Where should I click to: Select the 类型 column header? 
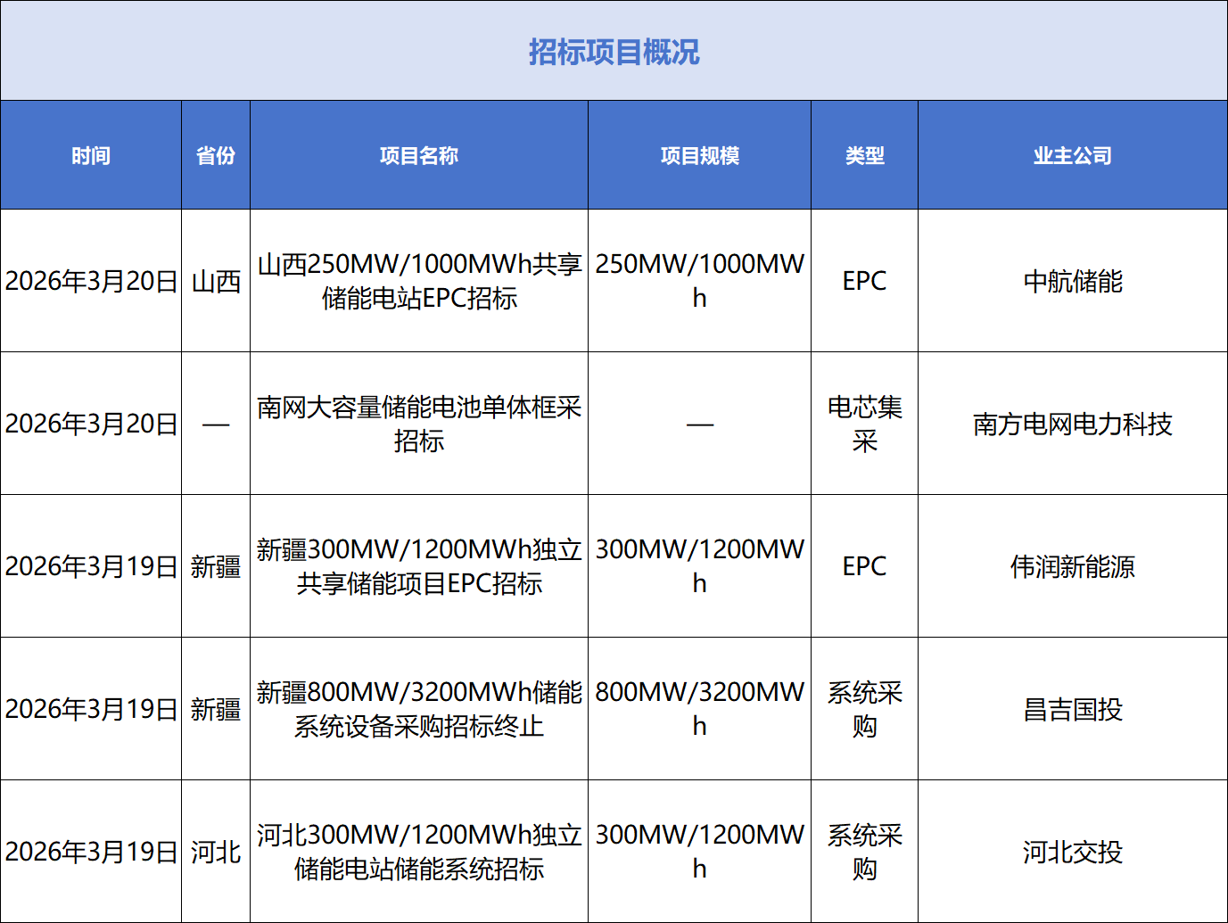pos(864,155)
